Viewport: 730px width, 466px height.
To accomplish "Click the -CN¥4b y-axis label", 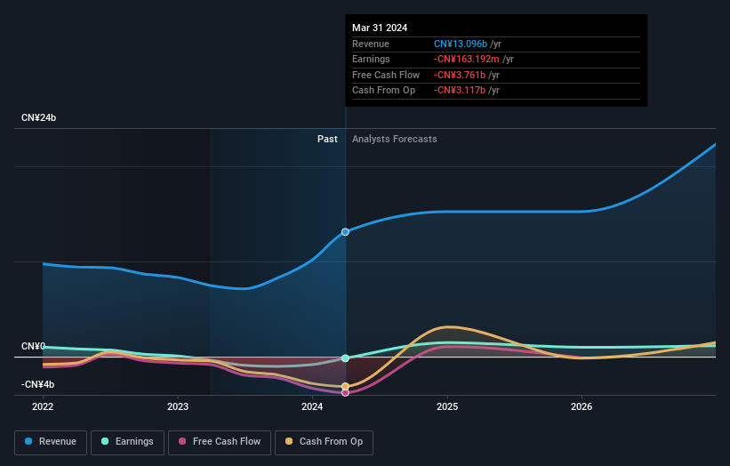I will pyautogui.click(x=37, y=384).
